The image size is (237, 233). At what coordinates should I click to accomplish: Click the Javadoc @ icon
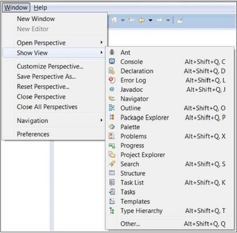[x=112, y=90]
